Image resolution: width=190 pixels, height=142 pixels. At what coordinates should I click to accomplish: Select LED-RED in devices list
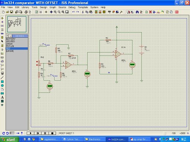pos(17,41)
